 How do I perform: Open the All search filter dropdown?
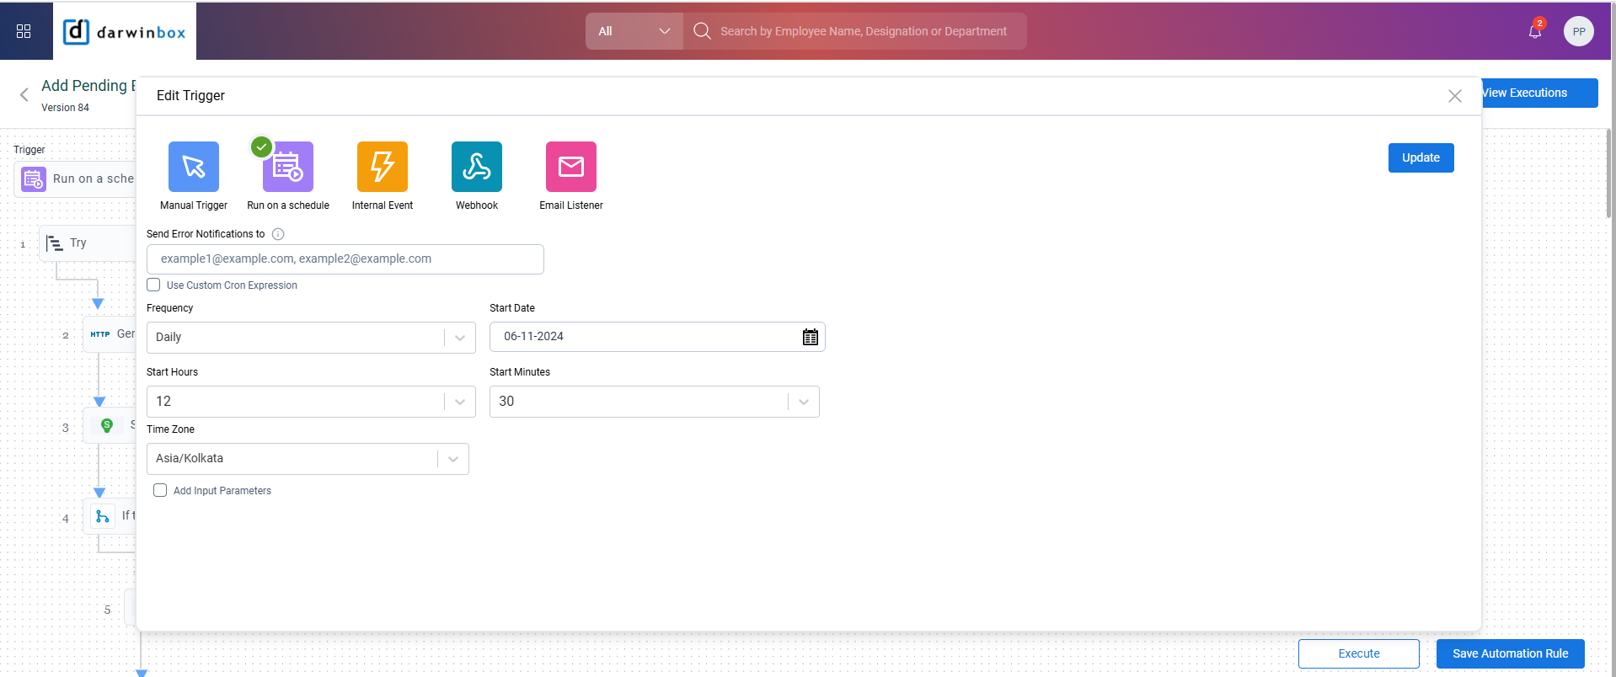[634, 31]
